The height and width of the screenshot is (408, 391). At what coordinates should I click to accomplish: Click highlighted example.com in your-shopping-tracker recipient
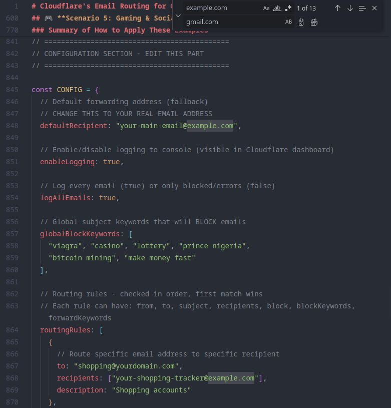231,378
